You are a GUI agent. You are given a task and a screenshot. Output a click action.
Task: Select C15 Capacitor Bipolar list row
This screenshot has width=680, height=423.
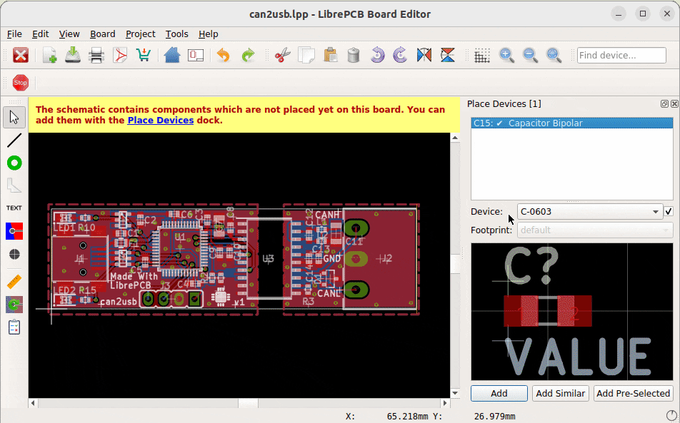click(x=572, y=123)
